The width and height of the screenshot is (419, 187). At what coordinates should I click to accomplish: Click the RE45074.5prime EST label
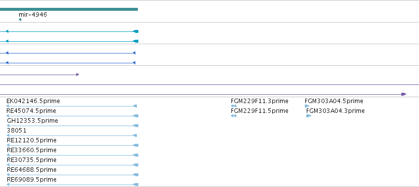click(x=31, y=111)
